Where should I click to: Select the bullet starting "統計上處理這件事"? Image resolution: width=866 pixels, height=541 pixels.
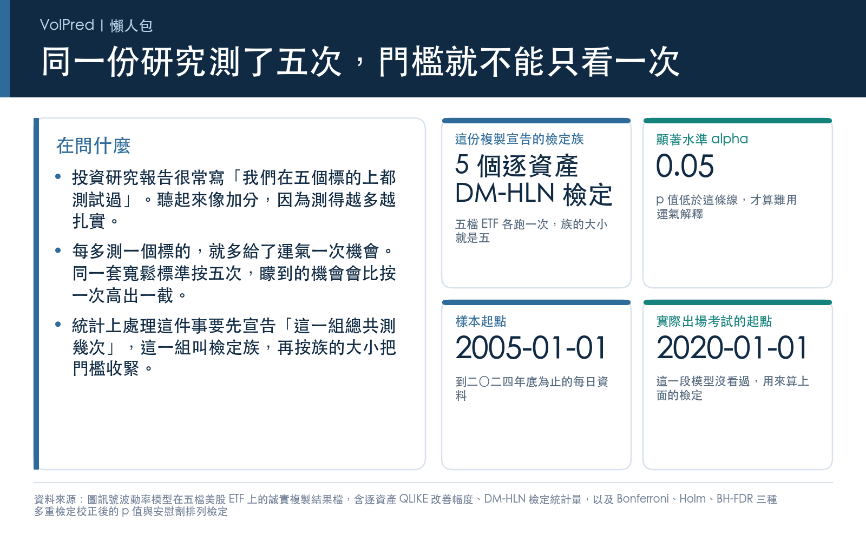pyautogui.click(x=234, y=347)
